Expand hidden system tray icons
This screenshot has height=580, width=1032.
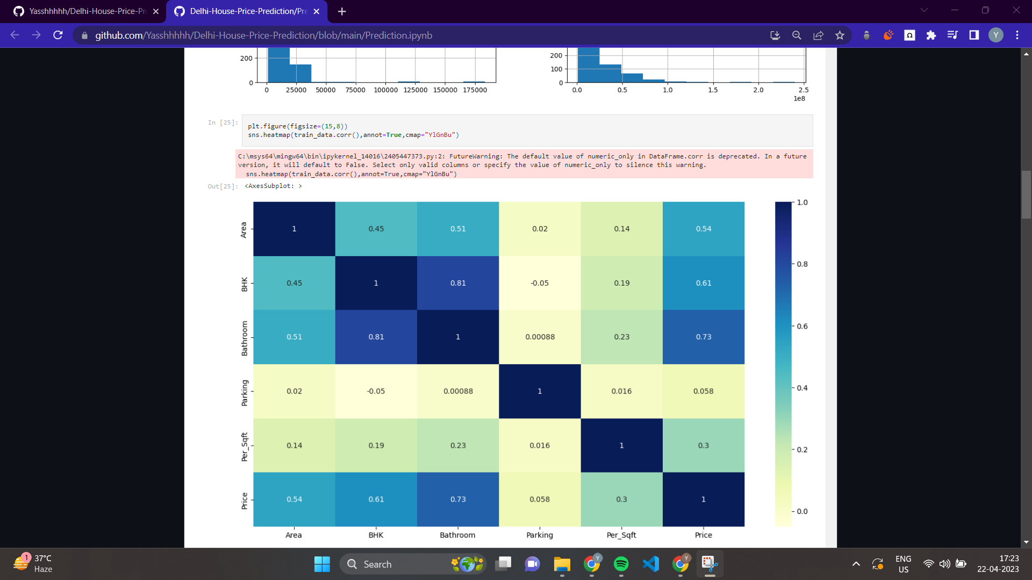point(856,564)
